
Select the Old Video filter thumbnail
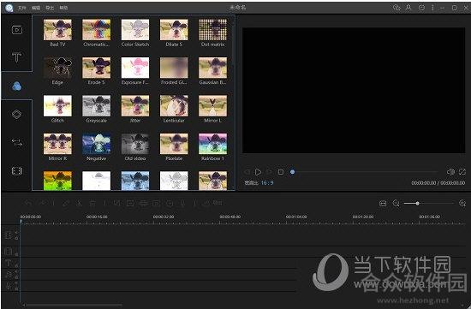135,144
